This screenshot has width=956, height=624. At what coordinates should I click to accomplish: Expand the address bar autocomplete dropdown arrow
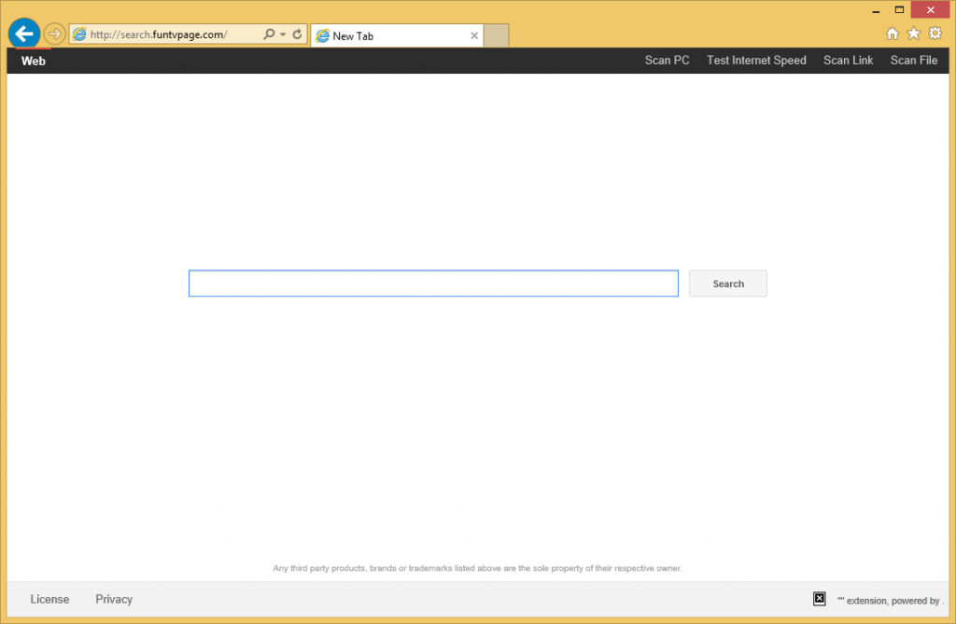click(x=283, y=35)
